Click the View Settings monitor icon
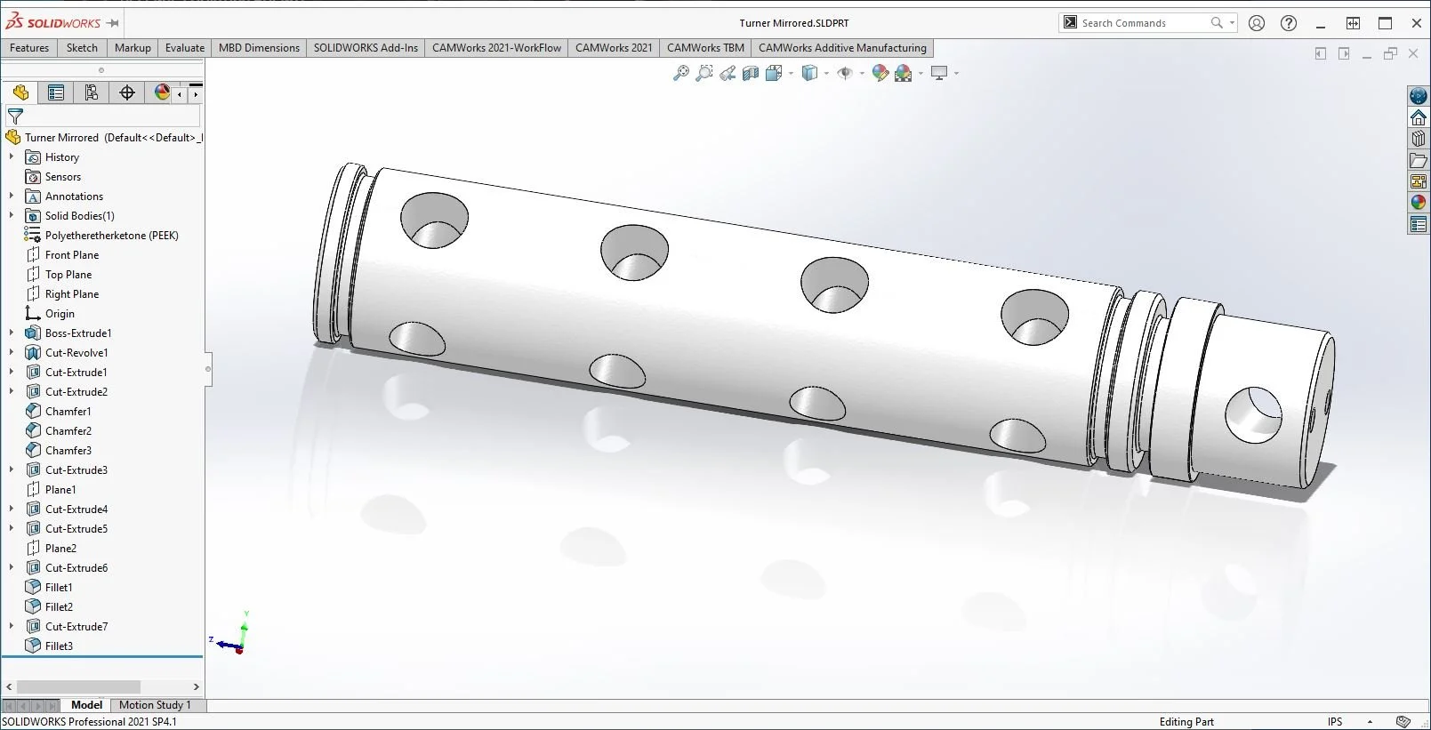 [939, 73]
